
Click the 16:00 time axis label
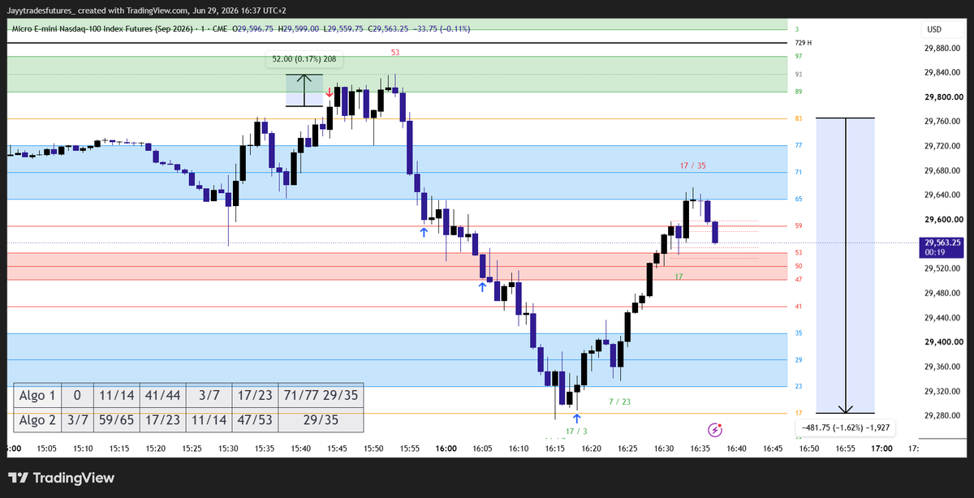pyautogui.click(x=446, y=448)
